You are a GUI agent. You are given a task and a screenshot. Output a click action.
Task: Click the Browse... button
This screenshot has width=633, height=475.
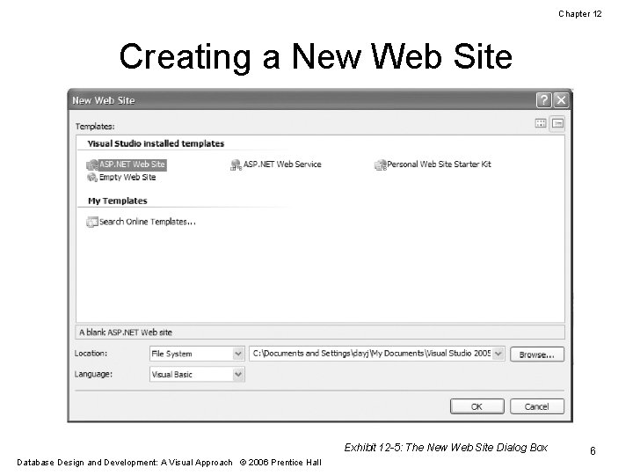pyautogui.click(x=537, y=354)
